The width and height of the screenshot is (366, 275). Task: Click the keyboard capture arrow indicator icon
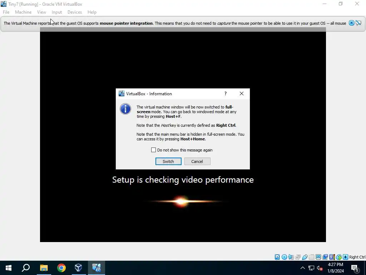click(x=346, y=257)
